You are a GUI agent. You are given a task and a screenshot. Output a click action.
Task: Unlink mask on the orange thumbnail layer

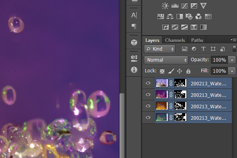pyautogui.click(x=171, y=106)
